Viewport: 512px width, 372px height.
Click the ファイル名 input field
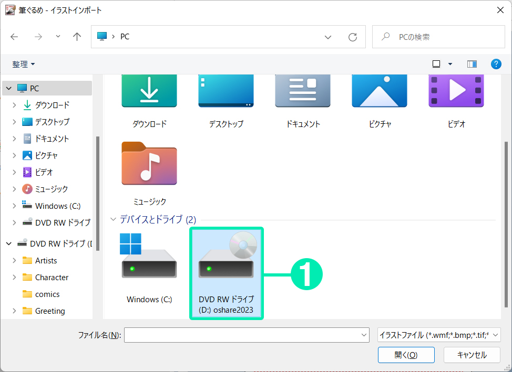point(242,335)
